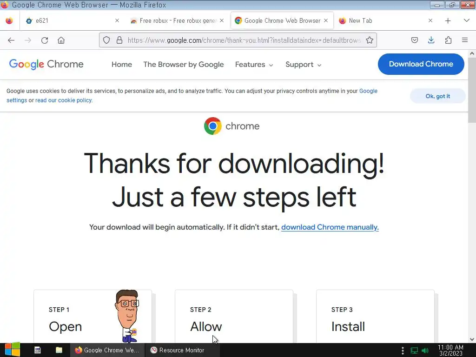Save page to Pocket

pyautogui.click(x=414, y=40)
